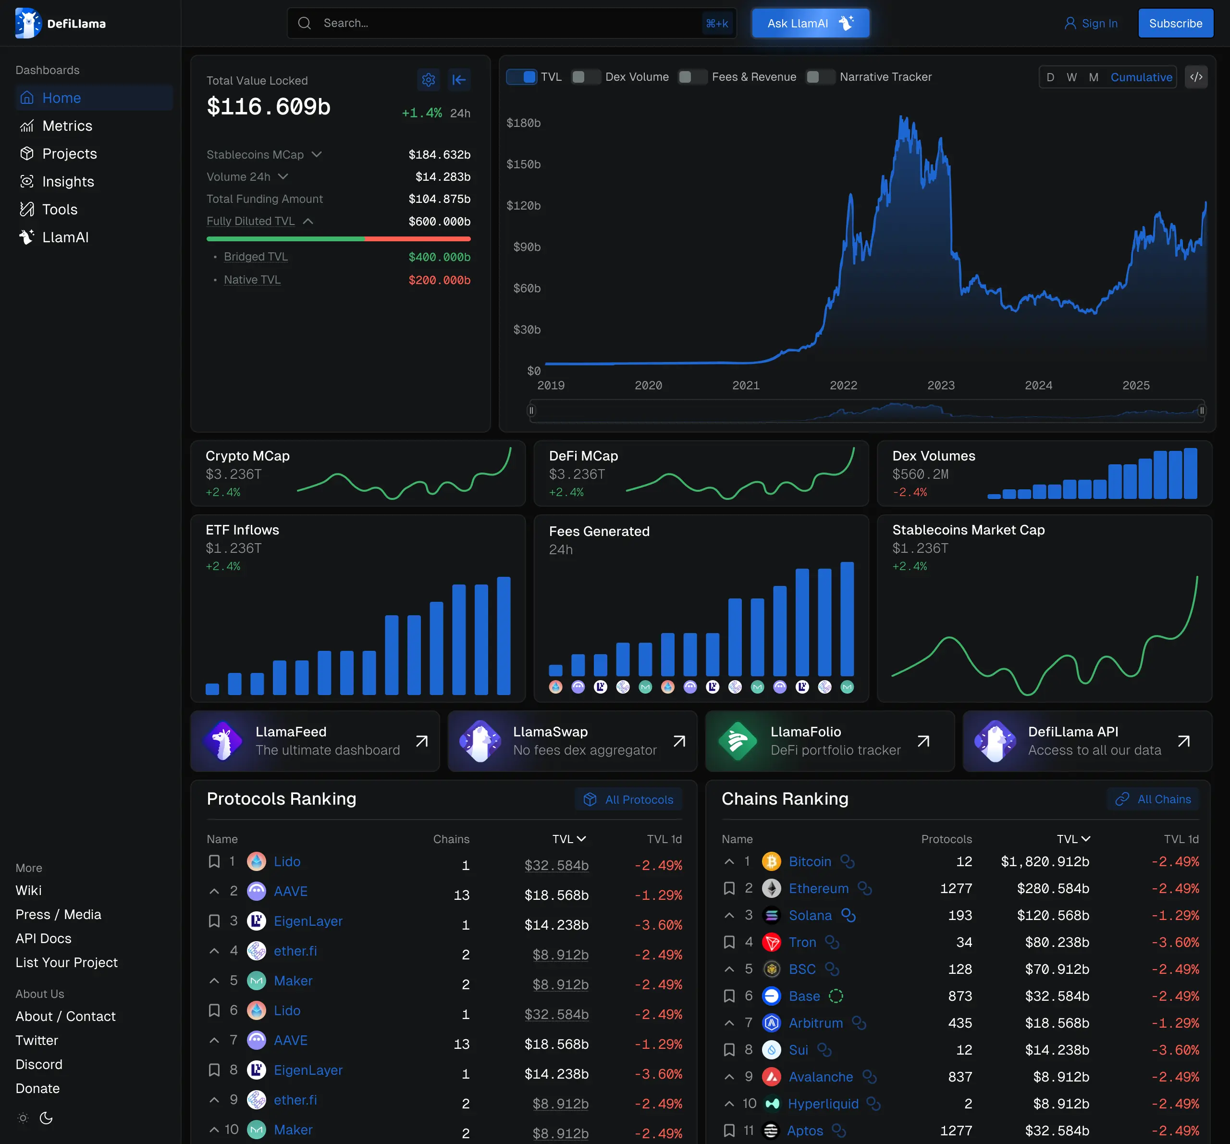Click the DefiLlama logo icon
This screenshot has width=1230, height=1144.
(28, 24)
